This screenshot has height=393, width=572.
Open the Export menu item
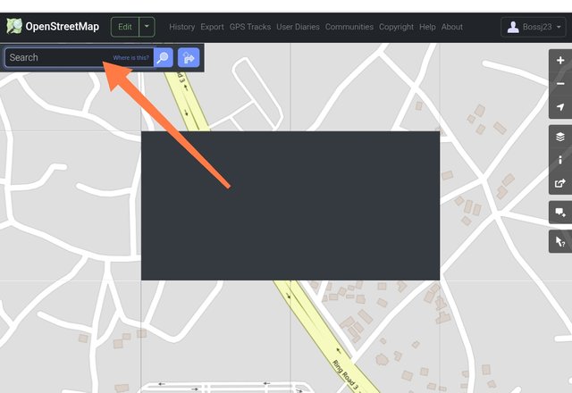pyautogui.click(x=212, y=27)
